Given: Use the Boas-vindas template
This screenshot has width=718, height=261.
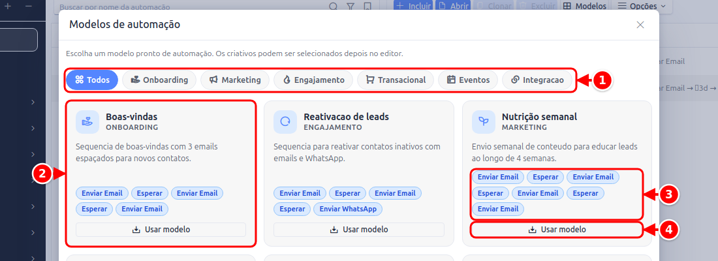Looking at the screenshot, I should (x=161, y=230).
